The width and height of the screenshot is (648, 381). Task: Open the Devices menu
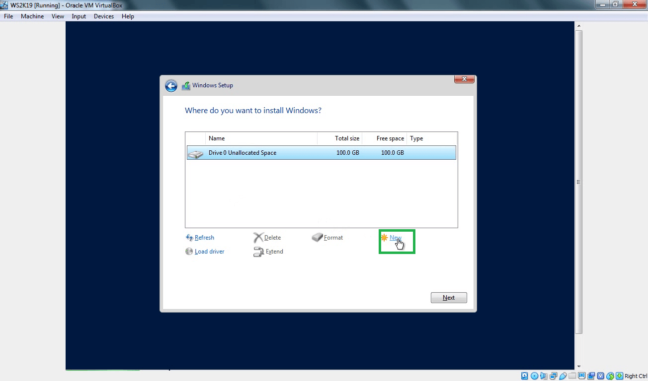[104, 16]
